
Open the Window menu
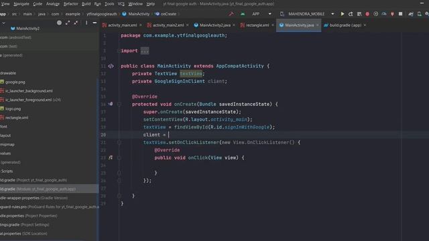click(x=135, y=4)
